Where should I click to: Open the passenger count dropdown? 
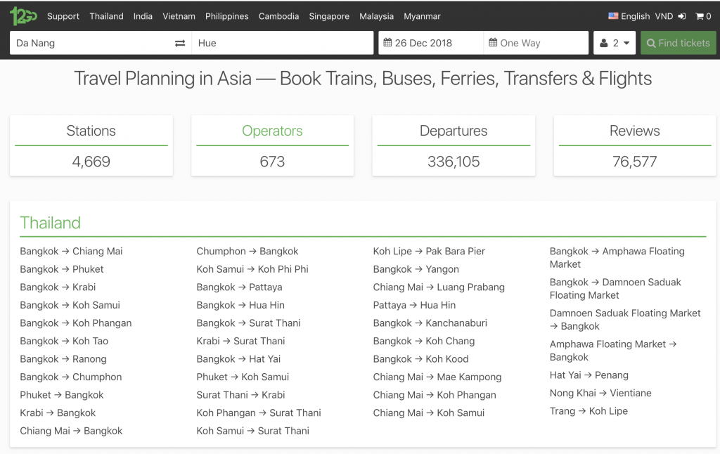tap(615, 43)
